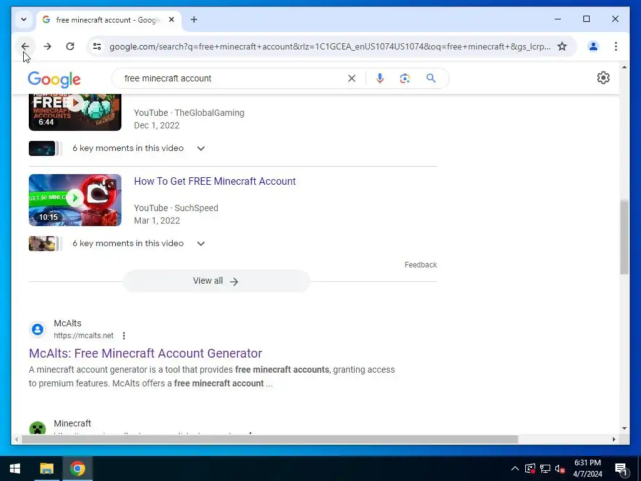The width and height of the screenshot is (641, 481).
Task: Click 'YouTube · TheGlobalGaming' source text
Action: point(189,113)
